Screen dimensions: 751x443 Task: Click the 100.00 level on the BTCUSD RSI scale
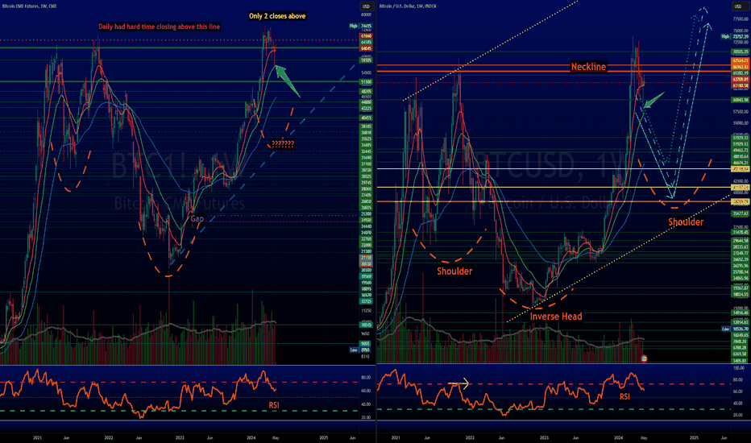click(739, 368)
